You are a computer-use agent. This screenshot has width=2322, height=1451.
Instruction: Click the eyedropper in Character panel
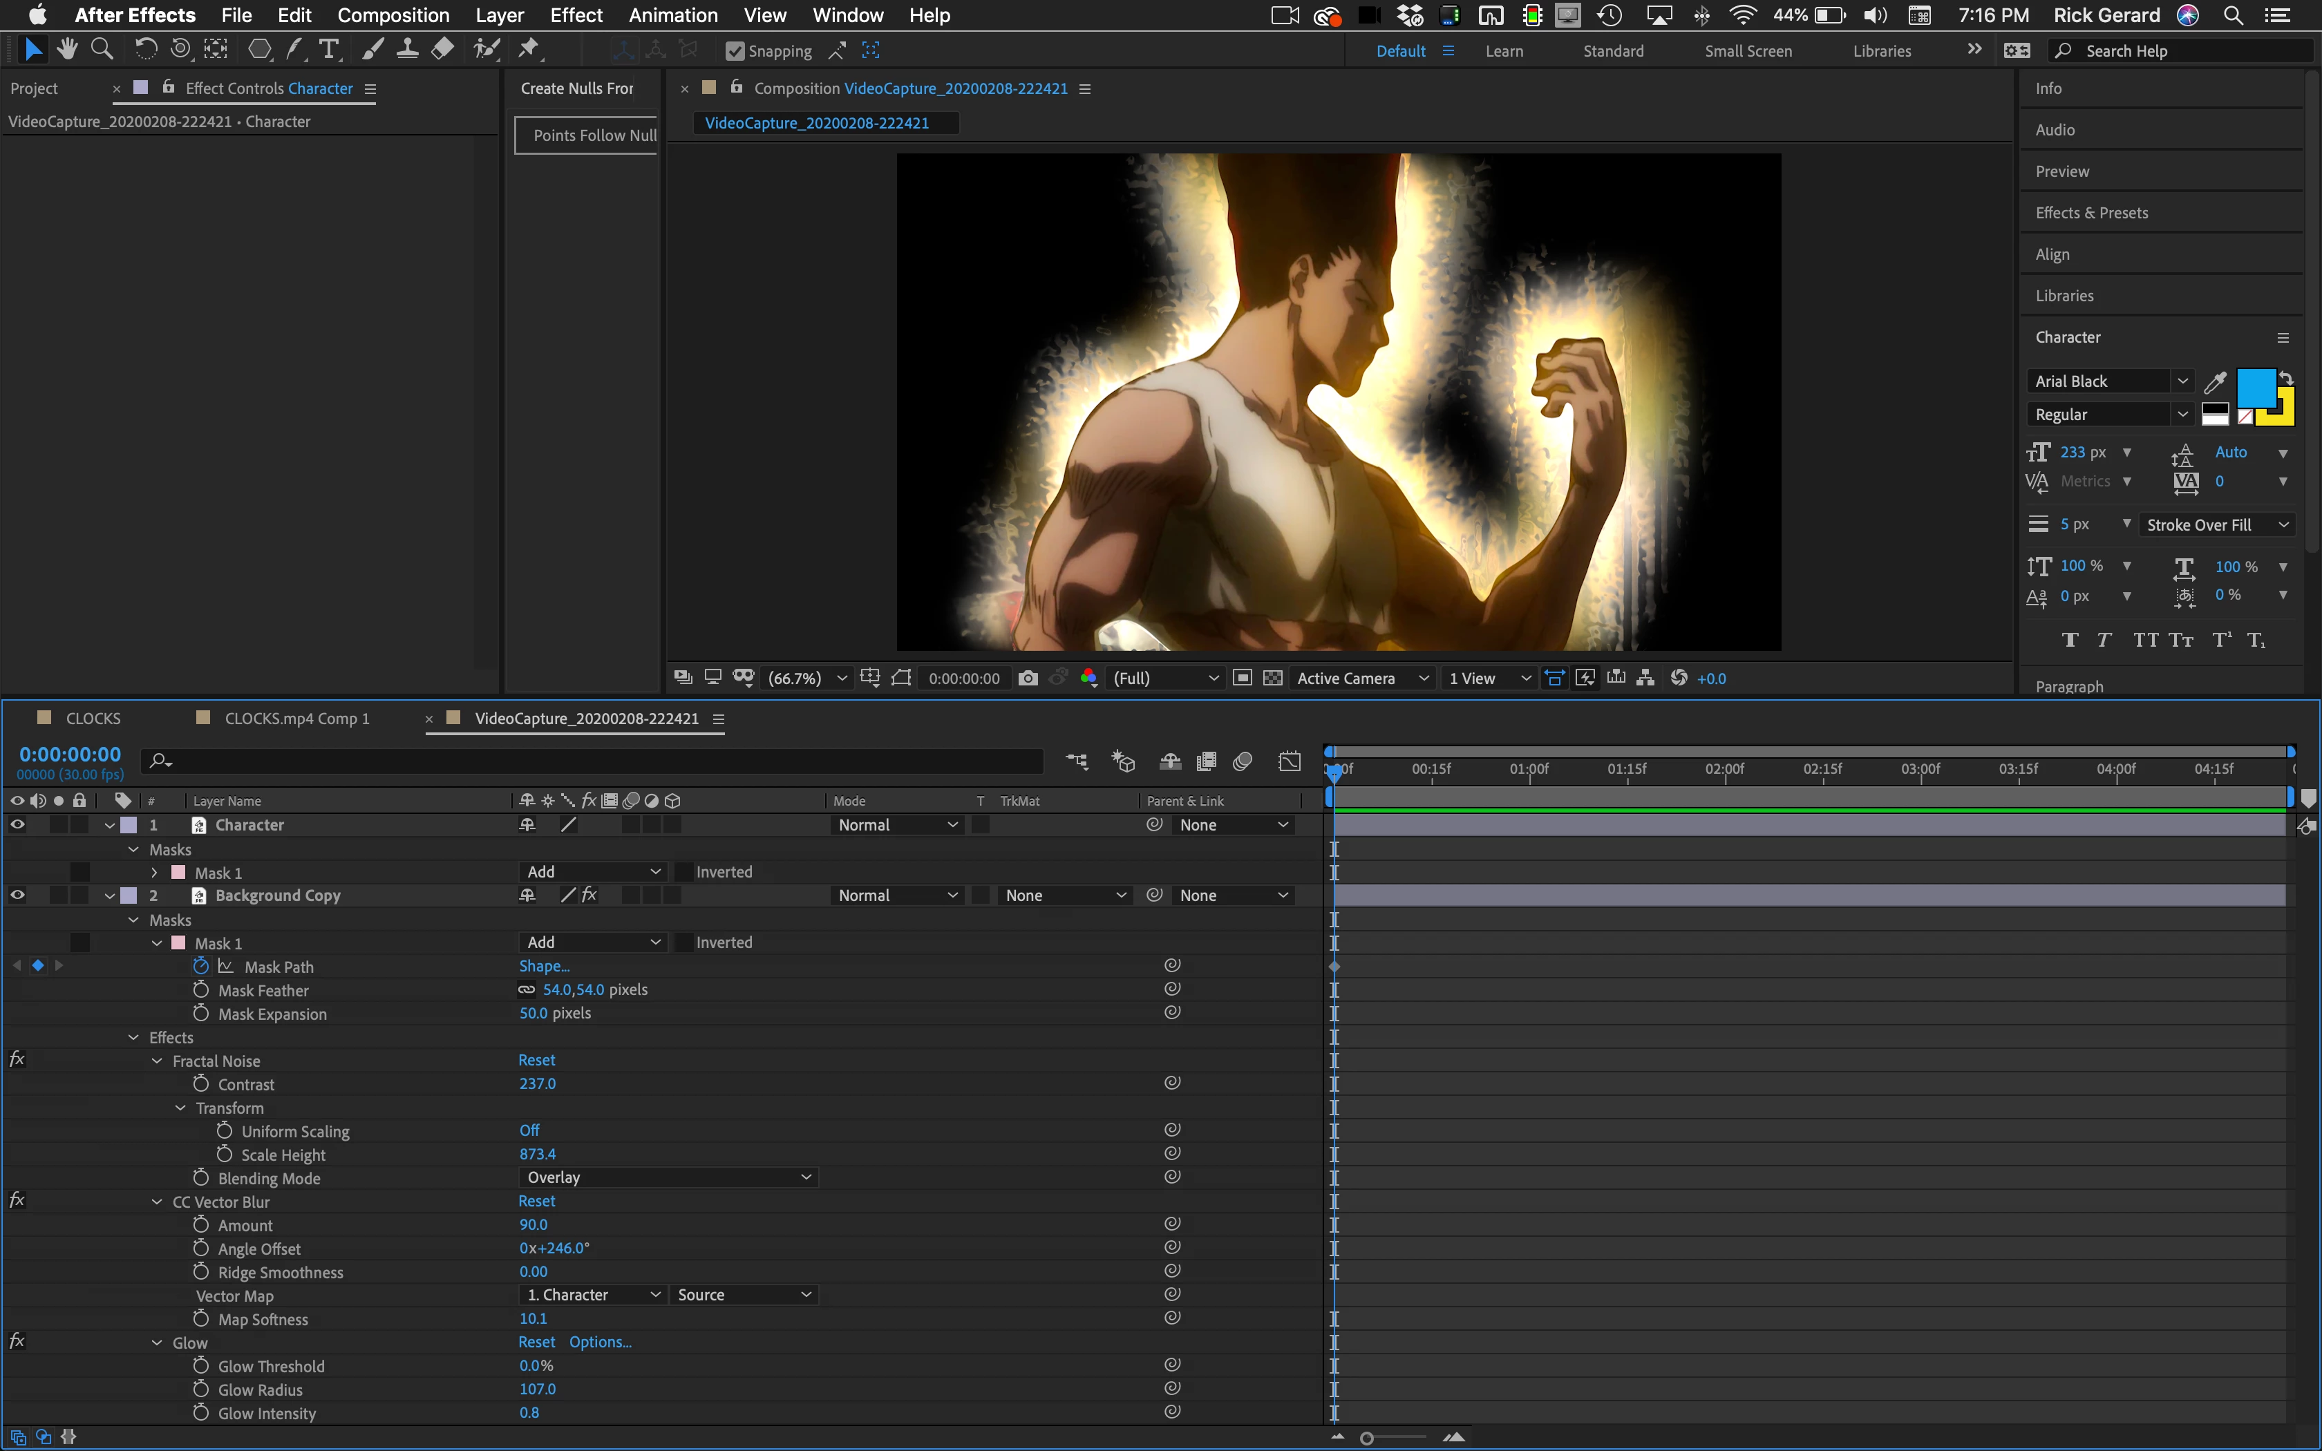(2214, 382)
